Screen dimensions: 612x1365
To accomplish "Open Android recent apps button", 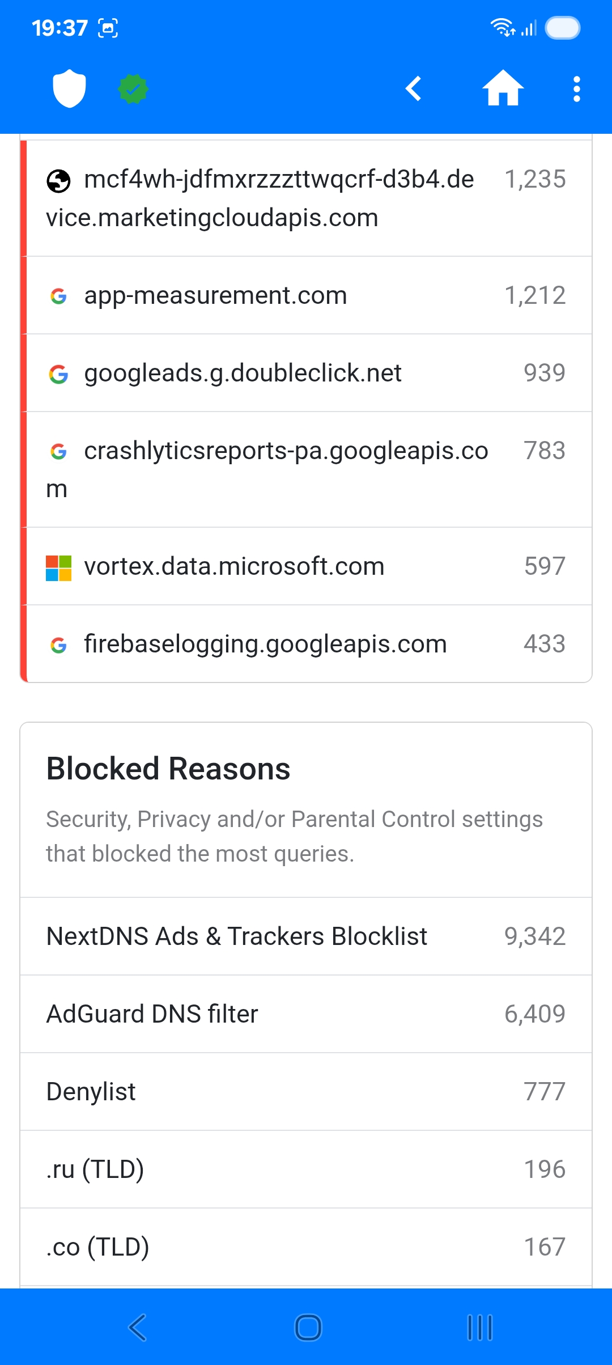I will tap(480, 1327).
